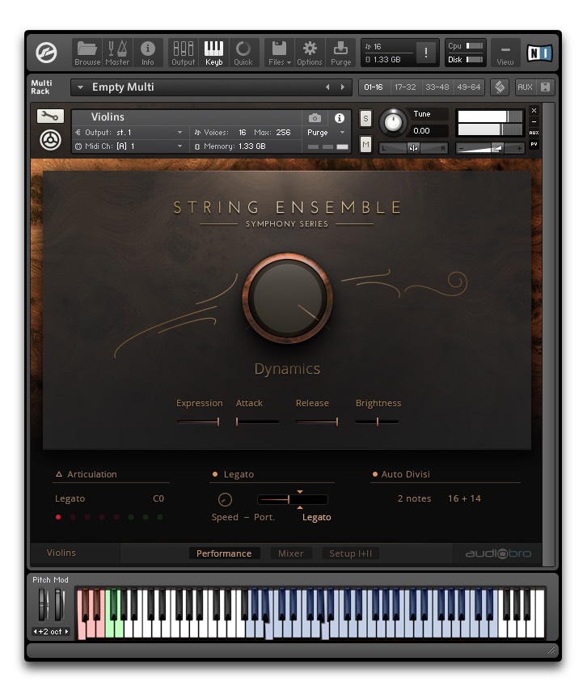The height and width of the screenshot is (691, 587).
Task: Open the Files menu
Action: coord(280,53)
